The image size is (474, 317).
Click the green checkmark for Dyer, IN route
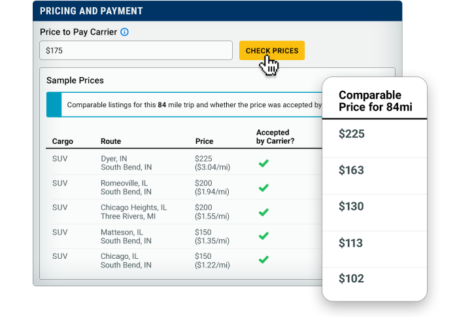coord(263,163)
